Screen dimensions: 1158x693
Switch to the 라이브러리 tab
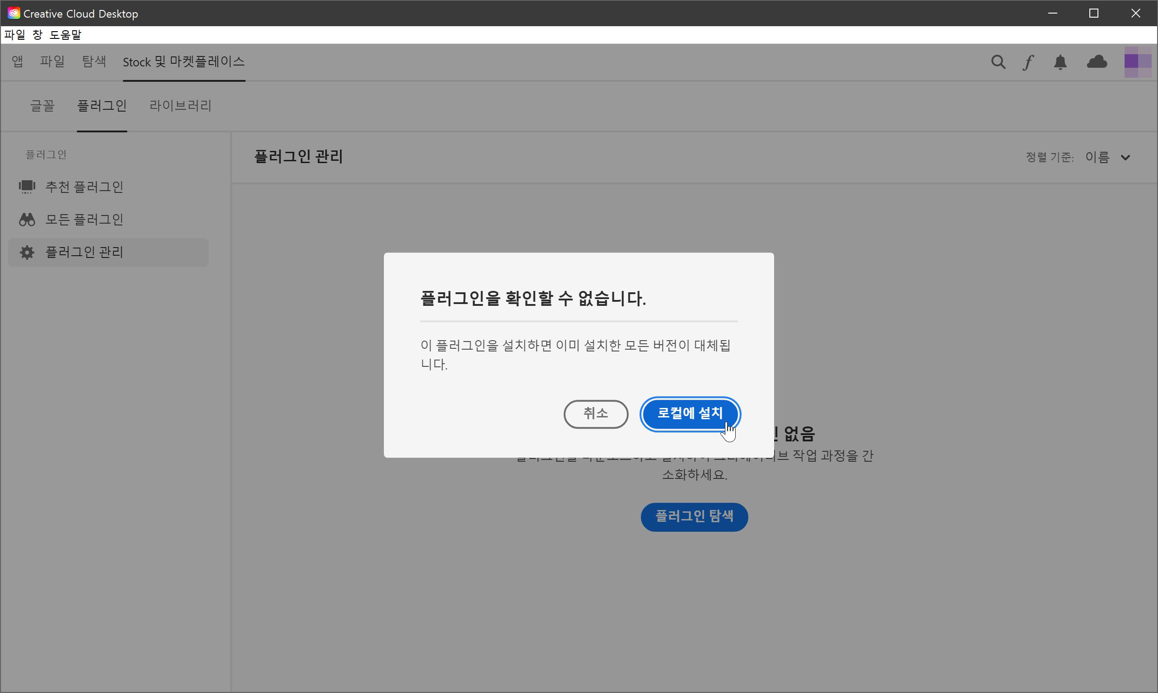coord(180,106)
